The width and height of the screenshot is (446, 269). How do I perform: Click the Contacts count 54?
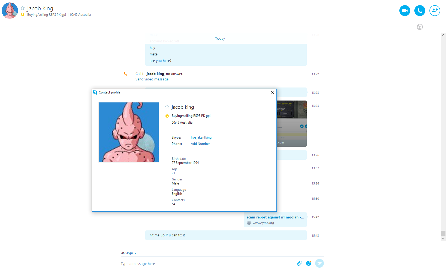click(x=173, y=204)
